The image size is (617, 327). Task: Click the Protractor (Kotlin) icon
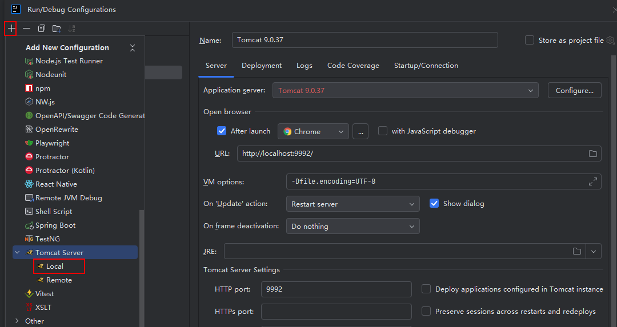click(29, 170)
